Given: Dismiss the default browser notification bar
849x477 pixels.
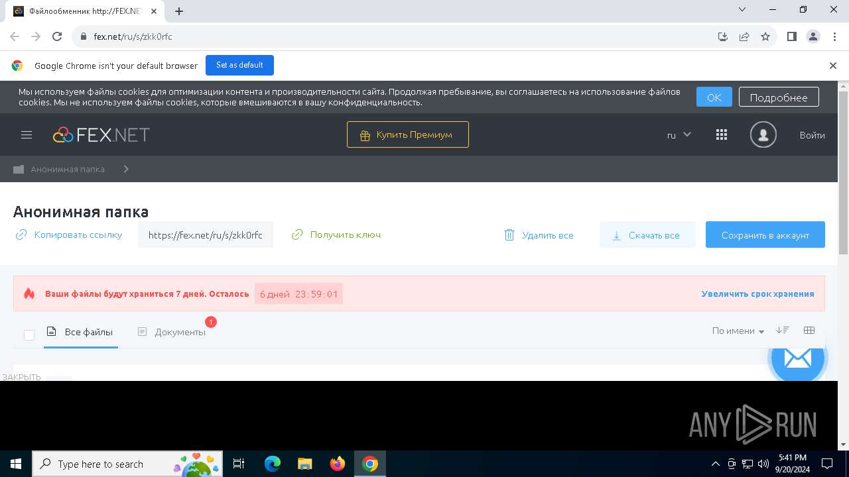Looking at the screenshot, I should [833, 66].
